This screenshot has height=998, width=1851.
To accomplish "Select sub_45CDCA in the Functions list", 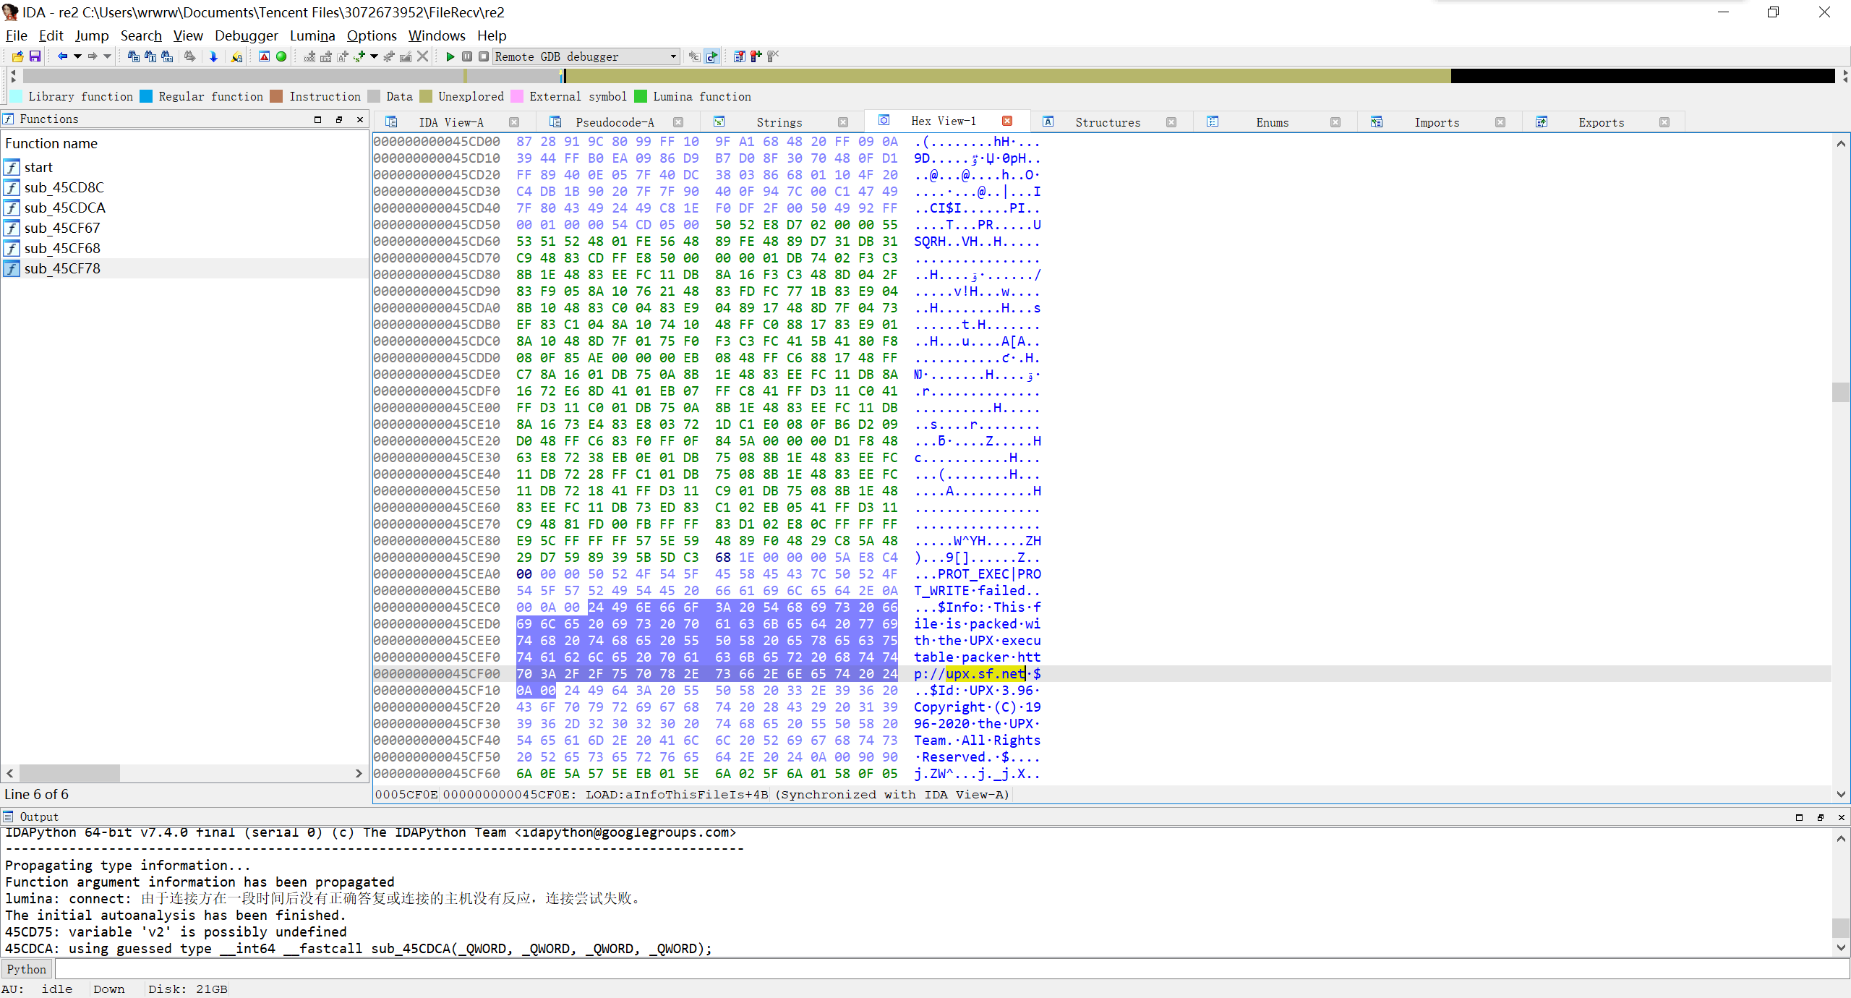I will (x=64, y=208).
